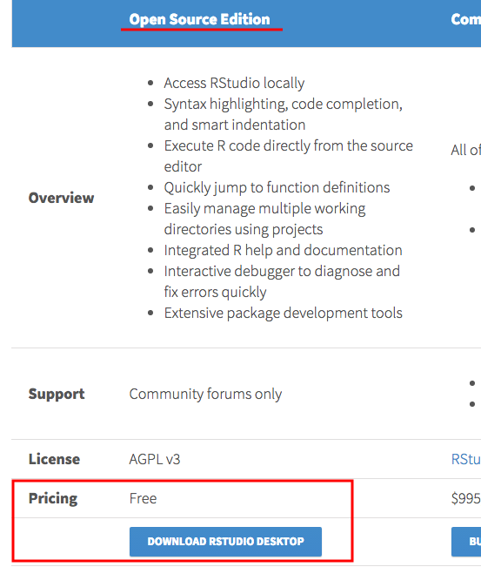Click the Community forums only text
Image resolution: width=481 pixels, height=567 pixels.
pos(205,394)
